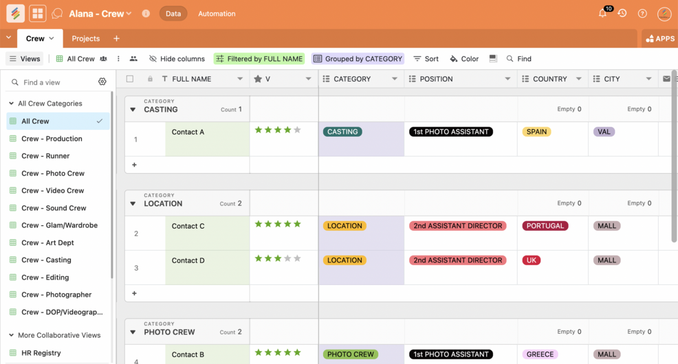Collapse the CASTING category group
The width and height of the screenshot is (678, 364).
[133, 110]
